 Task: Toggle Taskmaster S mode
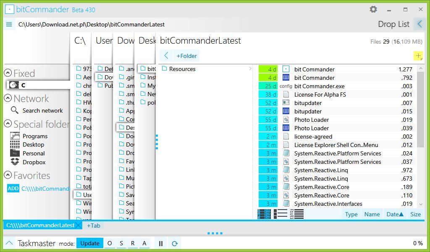point(121,243)
